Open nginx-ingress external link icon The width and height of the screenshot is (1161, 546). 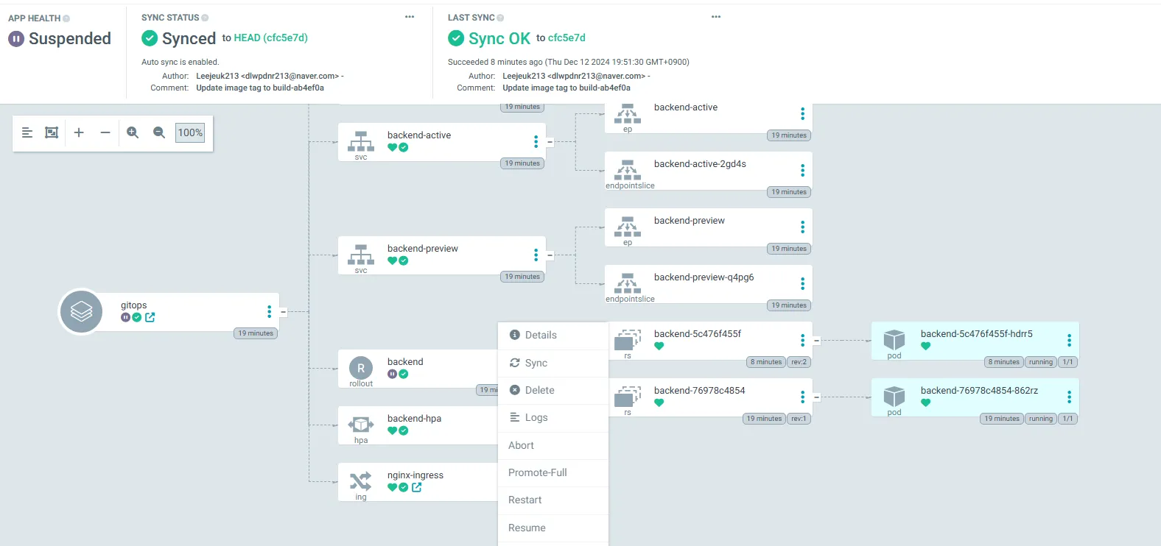417,487
